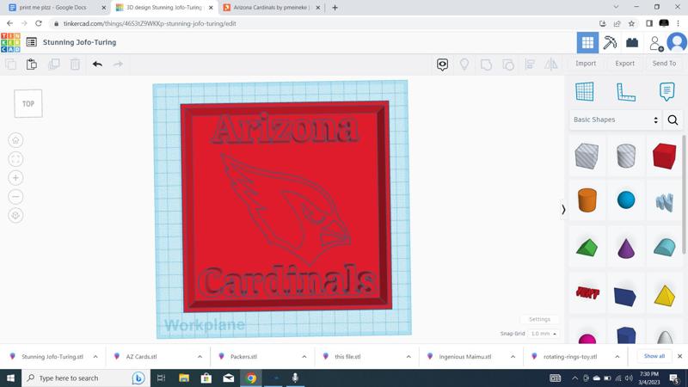Image resolution: width=688 pixels, height=387 pixels.
Task: Open a new browser tab
Action: tap(335, 8)
